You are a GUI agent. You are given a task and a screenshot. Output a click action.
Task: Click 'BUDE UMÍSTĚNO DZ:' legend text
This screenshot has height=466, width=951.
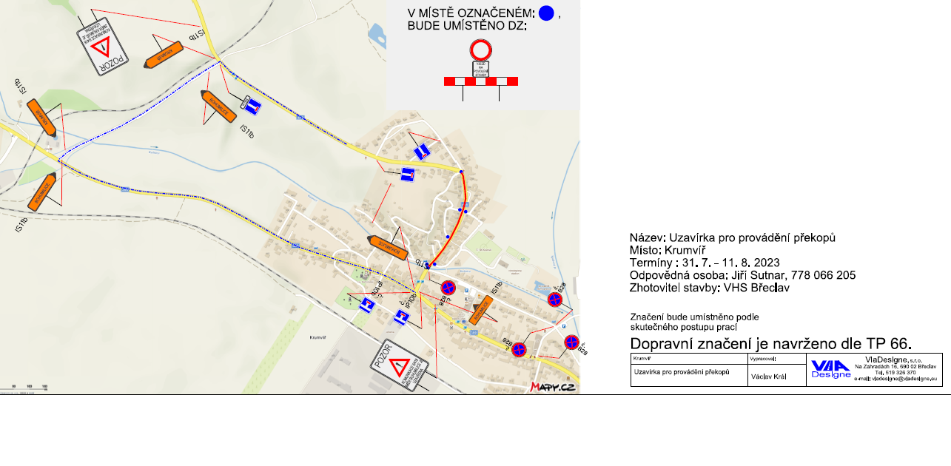(467, 26)
